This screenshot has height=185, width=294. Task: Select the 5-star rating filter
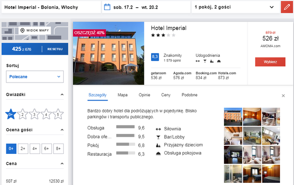coord(58,114)
